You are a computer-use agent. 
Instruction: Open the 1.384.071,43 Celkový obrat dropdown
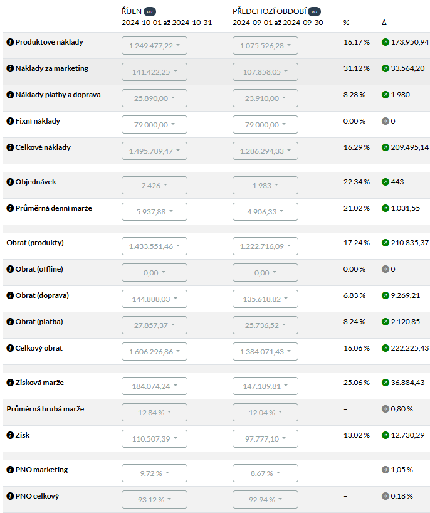point(265,352)
